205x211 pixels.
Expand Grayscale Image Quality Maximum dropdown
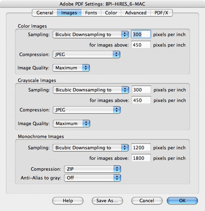[x=71, y=123]
